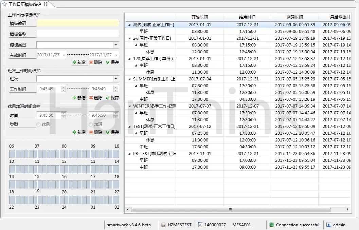The width and height of the screenshot is (359, 230).
Task: Click the star icon on 工作日历模板维护 tab
Action: tap(4, 4)
